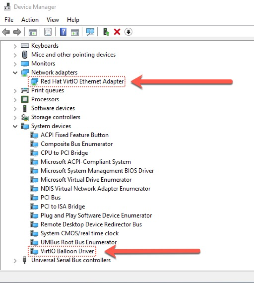Click the Device Manager title bar icon
254x283 pixels.
pyautogui.click(x=7, y=6)
